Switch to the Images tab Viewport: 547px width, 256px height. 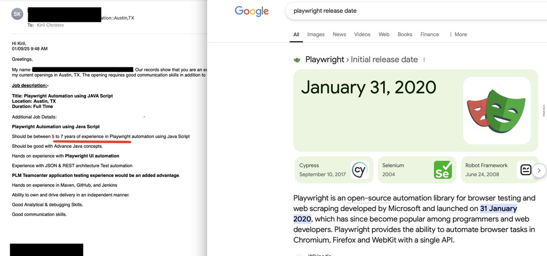(316, 35)
